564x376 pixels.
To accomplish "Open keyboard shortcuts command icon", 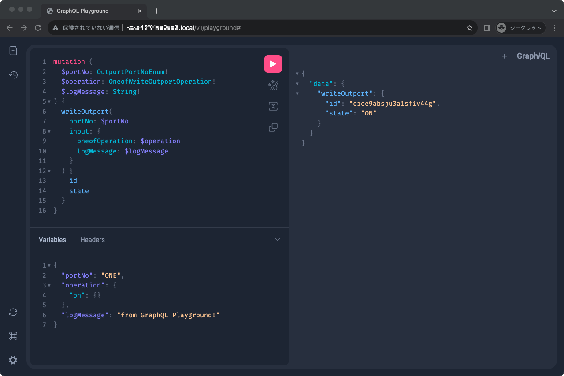I will pyautogui.click(x=13, y=336).
